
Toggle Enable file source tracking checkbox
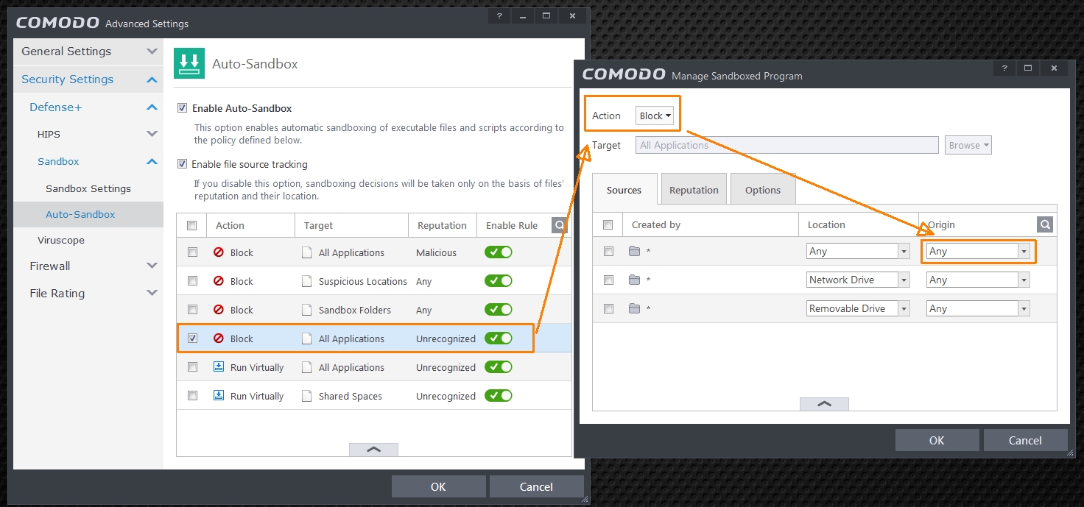pyautogui.click(x=183, y=164)
